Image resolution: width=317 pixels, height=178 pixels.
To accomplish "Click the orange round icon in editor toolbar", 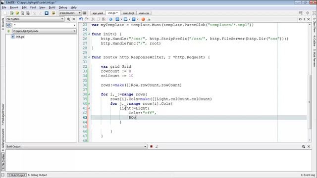I will tap(143, 19).
